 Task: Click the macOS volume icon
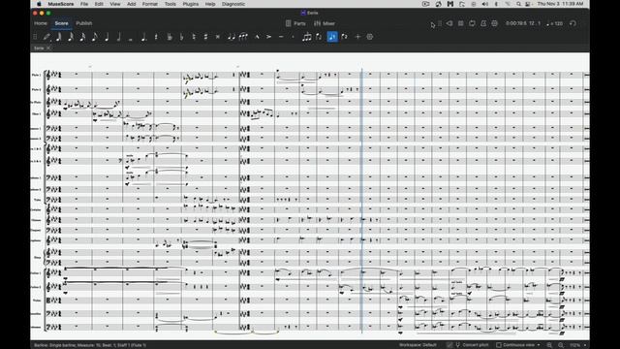point(485,4)
